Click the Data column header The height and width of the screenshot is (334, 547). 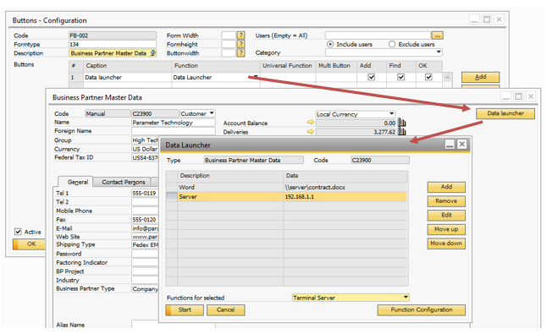coord(345,176)
